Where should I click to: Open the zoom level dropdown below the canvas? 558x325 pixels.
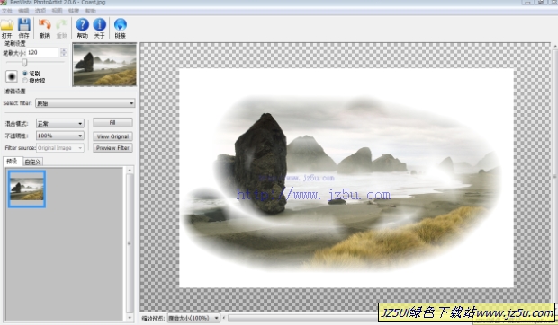193,318
